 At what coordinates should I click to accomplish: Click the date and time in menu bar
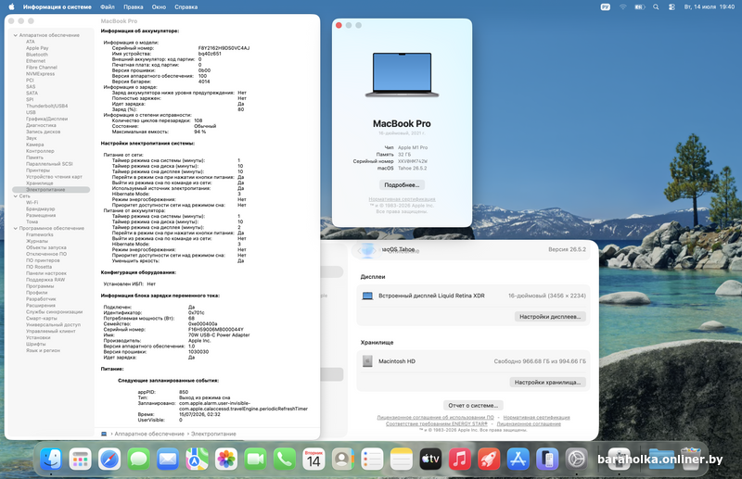(710, 7)
